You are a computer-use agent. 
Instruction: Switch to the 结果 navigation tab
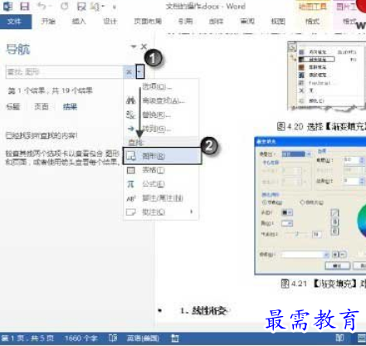point(70,106)
